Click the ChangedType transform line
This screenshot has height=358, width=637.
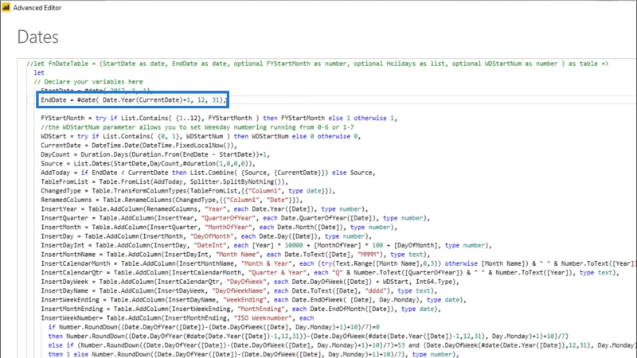pyautogui.click(x=188, y=191)
